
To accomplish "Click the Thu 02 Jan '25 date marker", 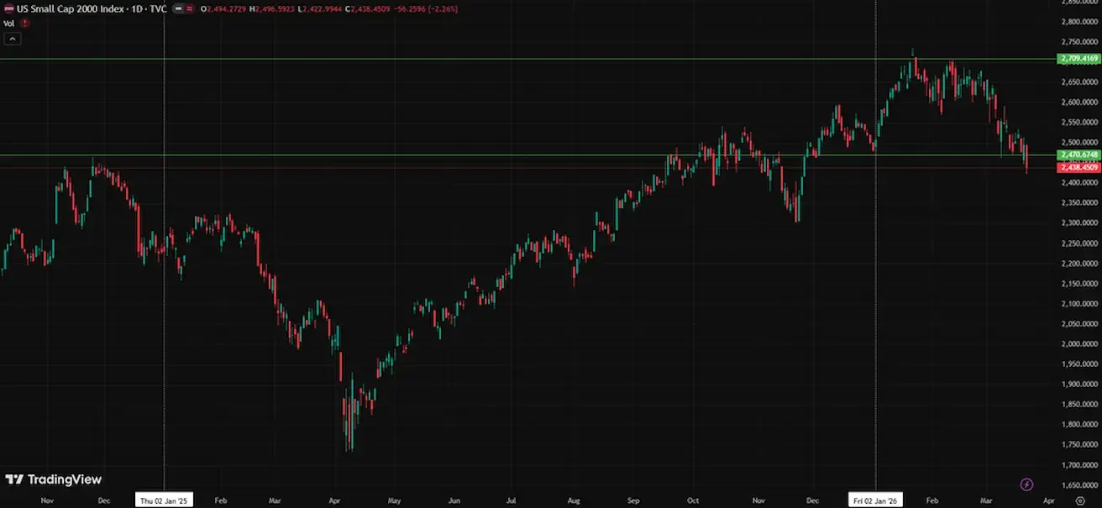I will 164,500.
